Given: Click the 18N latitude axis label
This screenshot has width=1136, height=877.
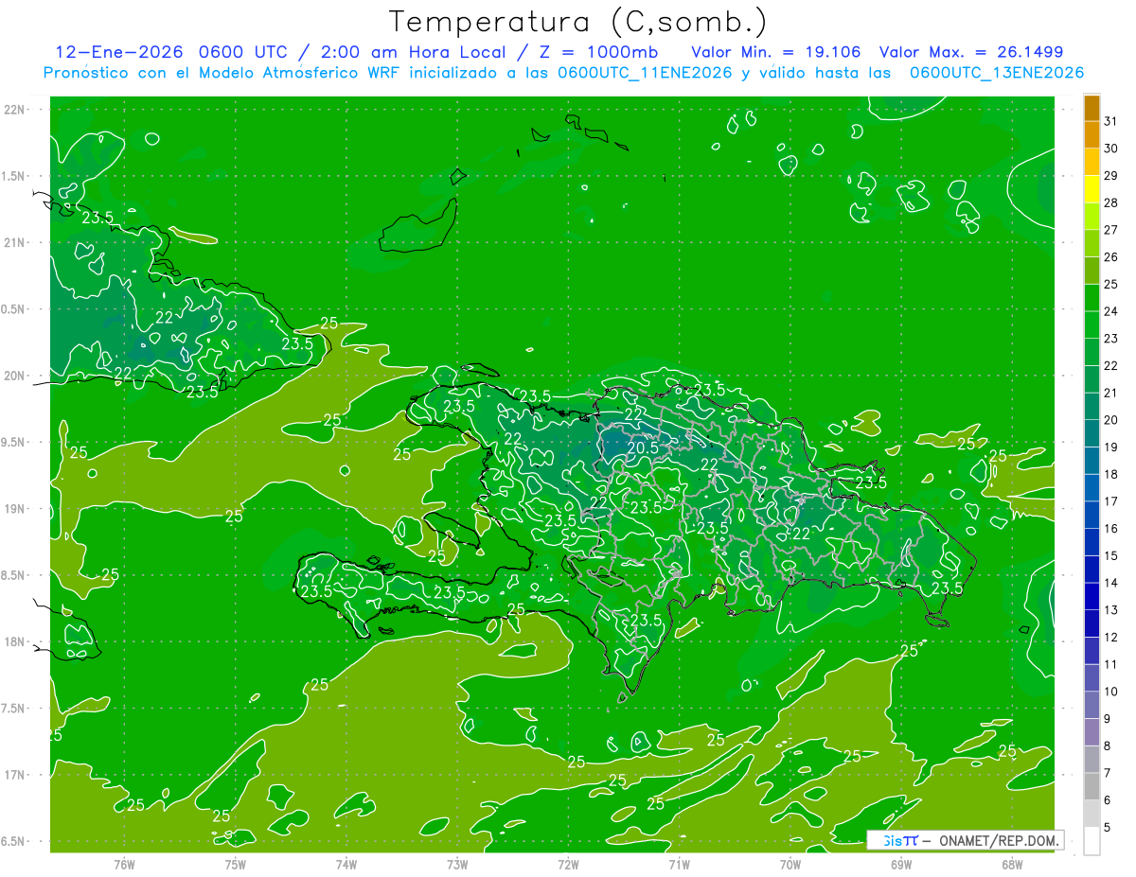Looking at the screenshot, I should (15, 641).
